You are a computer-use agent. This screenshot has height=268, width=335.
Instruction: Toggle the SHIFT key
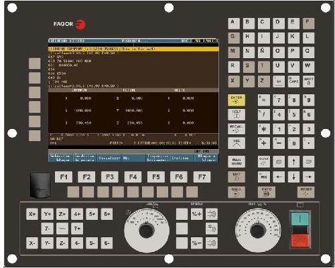pos(309,82)
